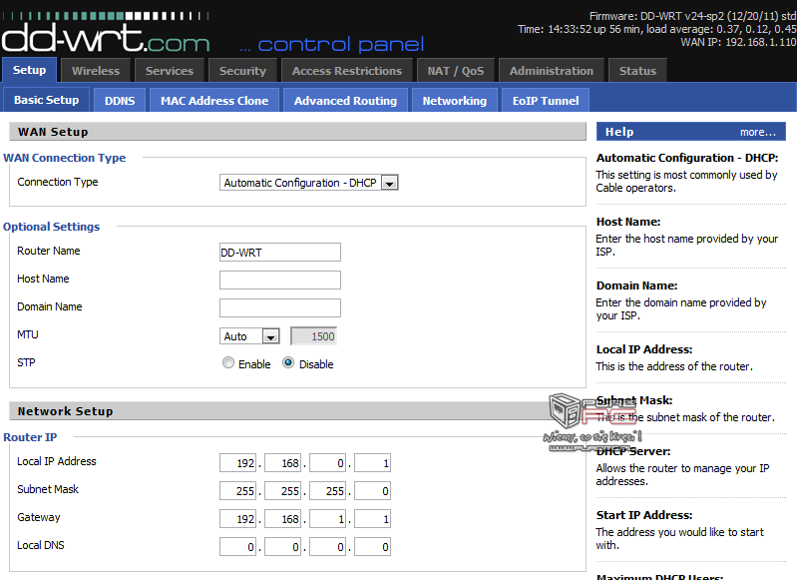This screenshot has height=580, width=797.
Task: Click Local IP Address second octet field
Action: [282, 463]
